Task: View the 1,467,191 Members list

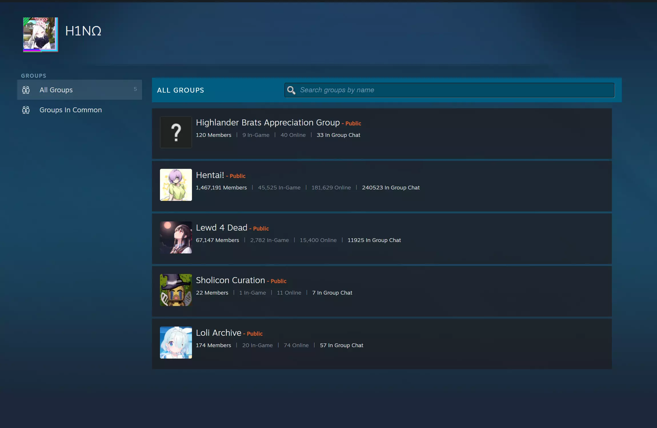Action: pyautogui.click(x=221, y=187)
